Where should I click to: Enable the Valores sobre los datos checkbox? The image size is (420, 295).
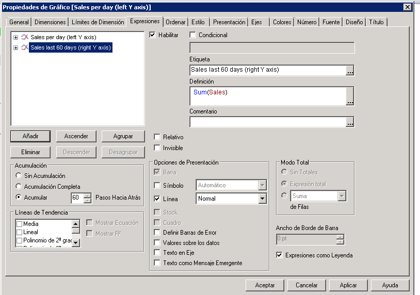157,242
